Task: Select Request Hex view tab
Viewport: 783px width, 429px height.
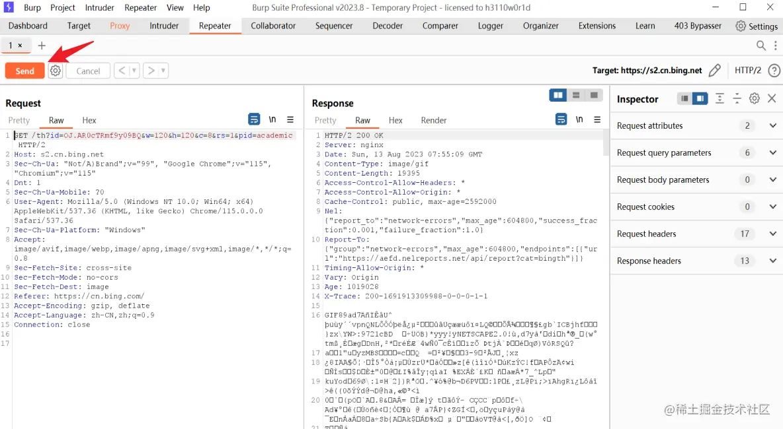Action: [89, 120]
